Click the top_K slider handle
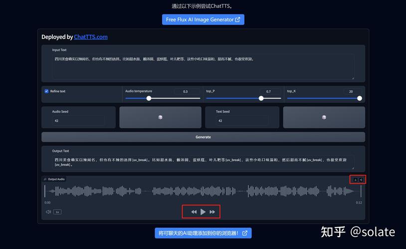Screen dimensions: 406x249 click(360, 98)
